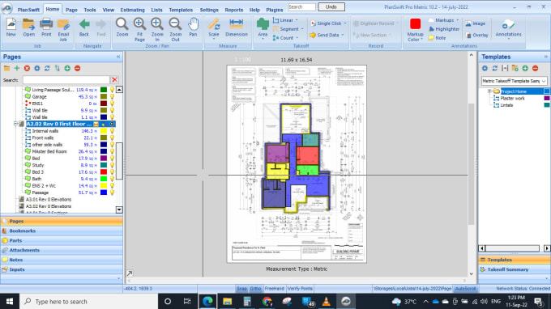Toggle visibility bulb for Passage
This screenshot has width=551, height=309.
coord(112,193)
